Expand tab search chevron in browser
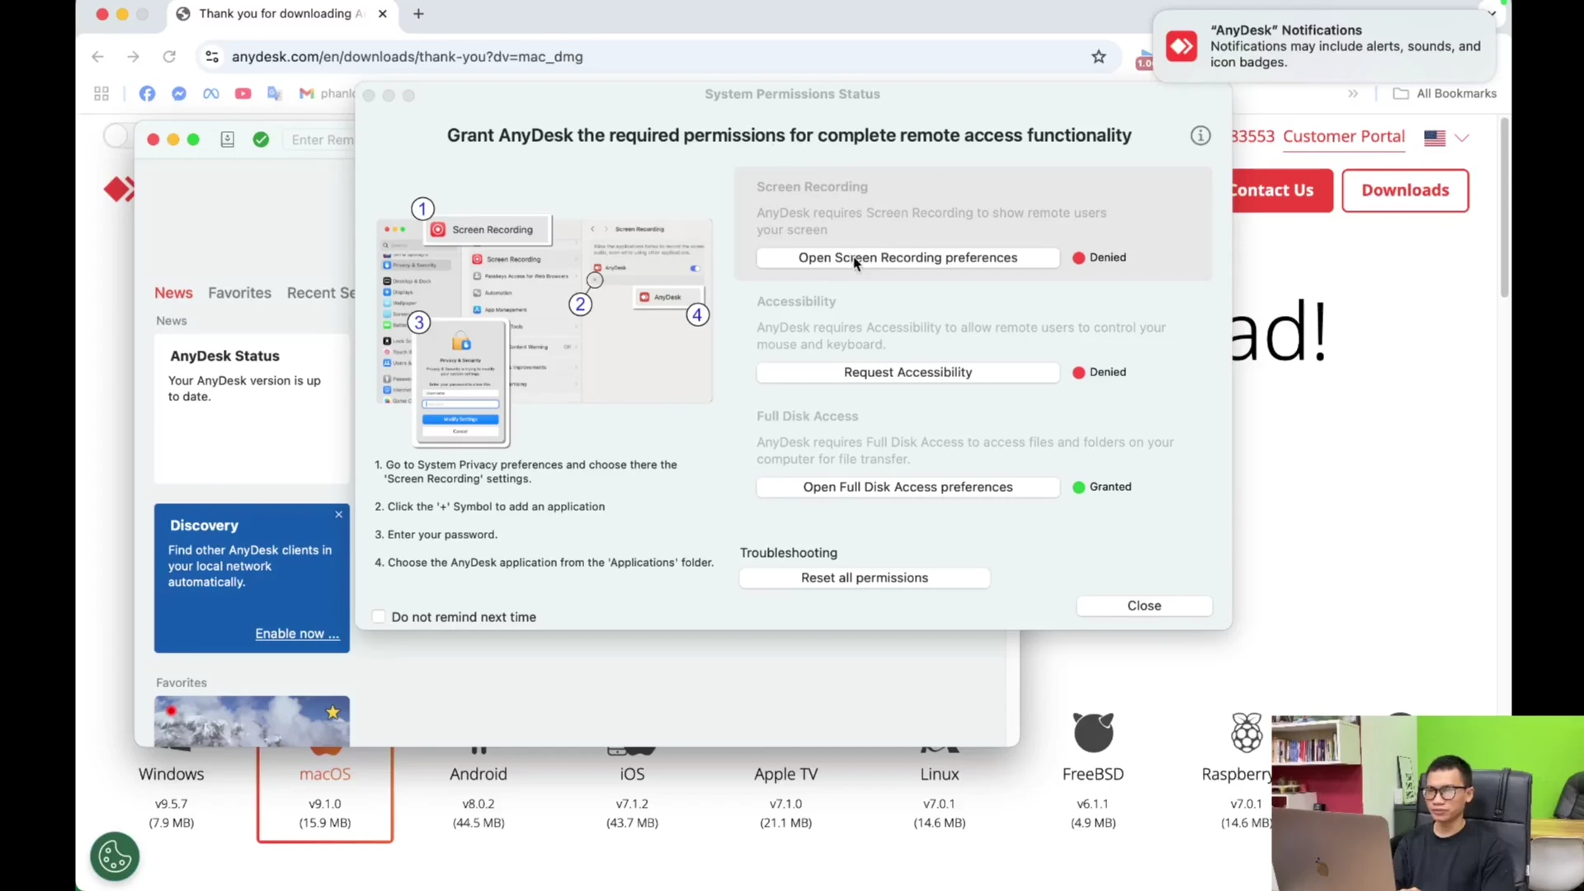The width and height of the screenshot is (1584, 891). [1492, 14]
